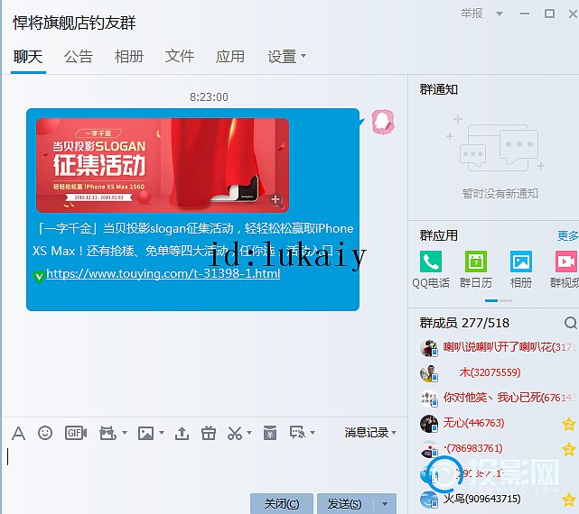The image size is (579, 514).
Task: Expand the scissors screenshot dropdown arrow
Action: coord(249,433)
